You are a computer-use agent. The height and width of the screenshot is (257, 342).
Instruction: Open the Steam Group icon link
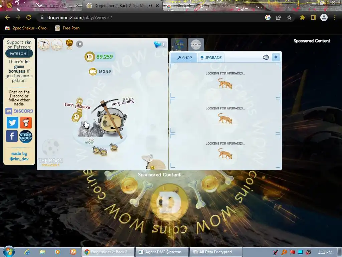click(26, 137)
